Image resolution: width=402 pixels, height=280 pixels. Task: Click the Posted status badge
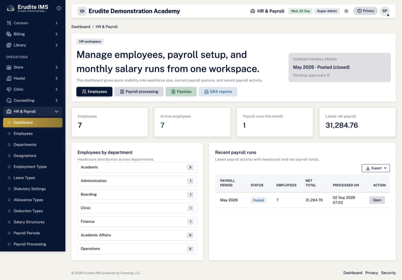[x=258, y=200]
